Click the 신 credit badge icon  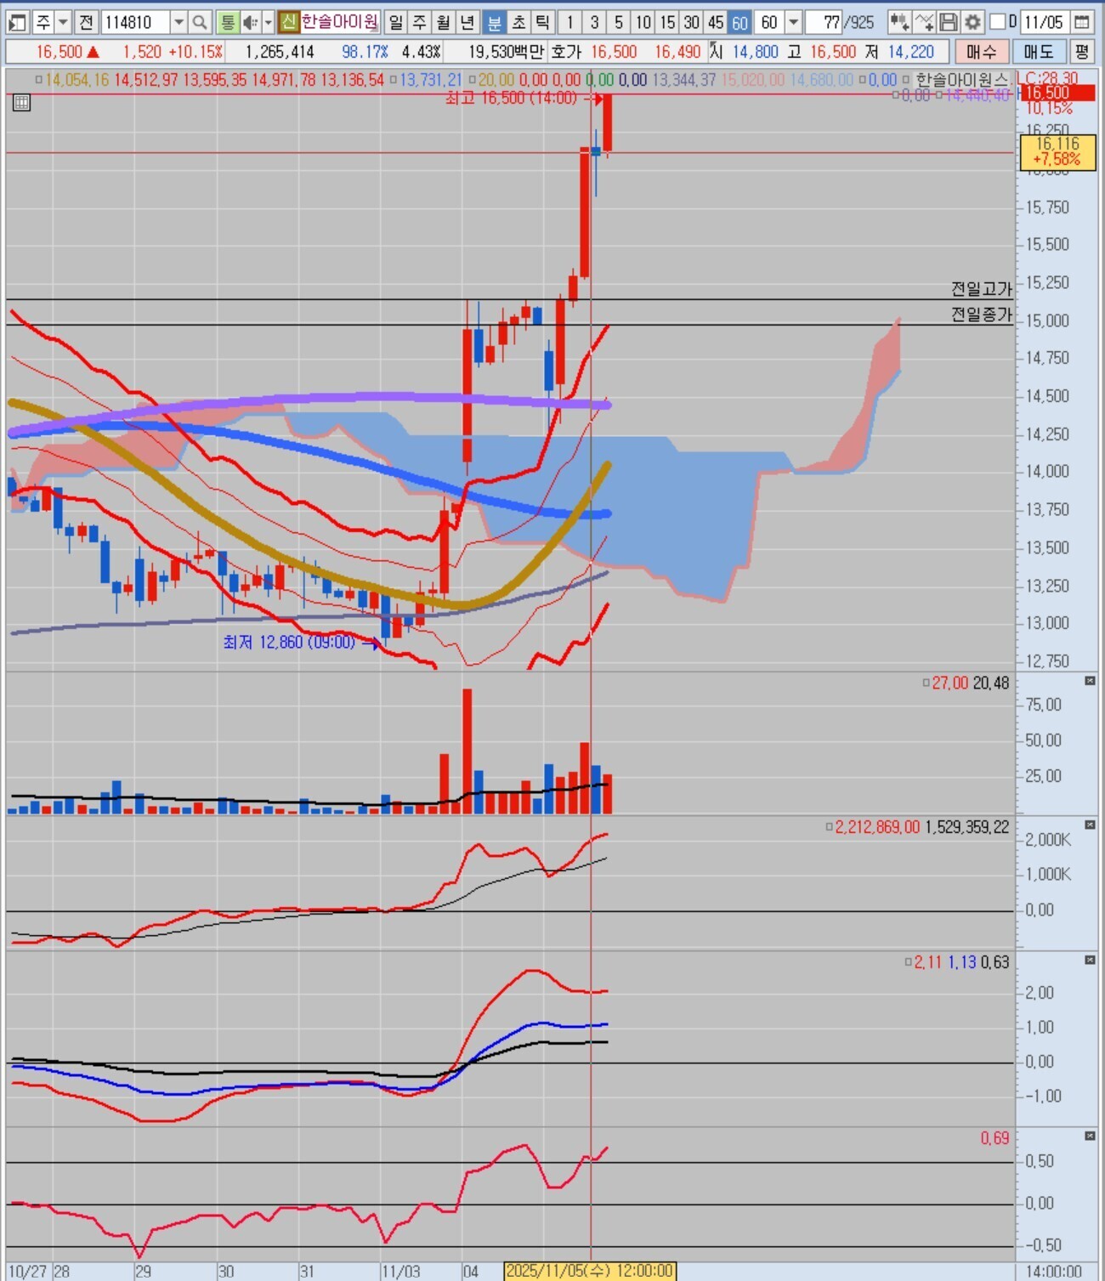pyautogui.click(x=289, y=22)
